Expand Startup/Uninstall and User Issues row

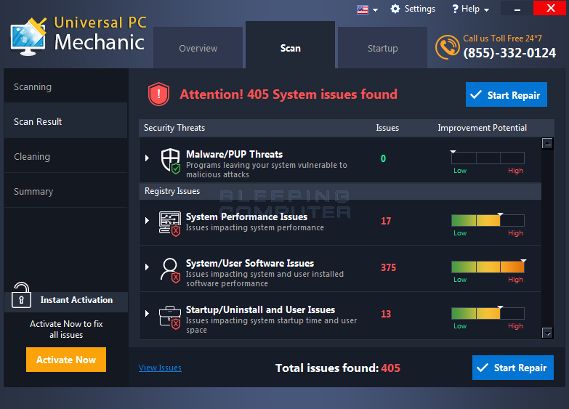(147, 313)
